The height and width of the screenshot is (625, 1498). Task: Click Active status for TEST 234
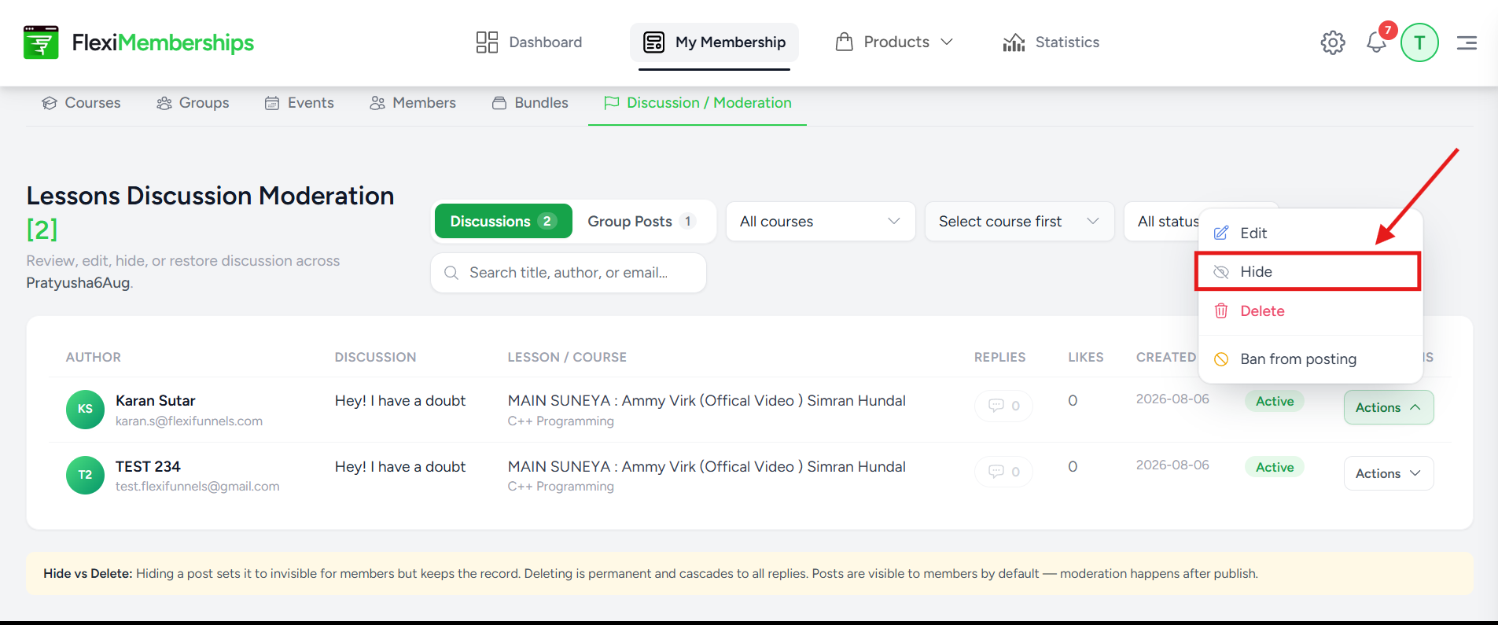(x=1275, y=467)
